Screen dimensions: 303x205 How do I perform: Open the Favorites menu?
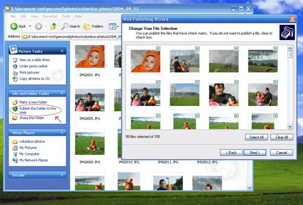click(x=50, y=17)
